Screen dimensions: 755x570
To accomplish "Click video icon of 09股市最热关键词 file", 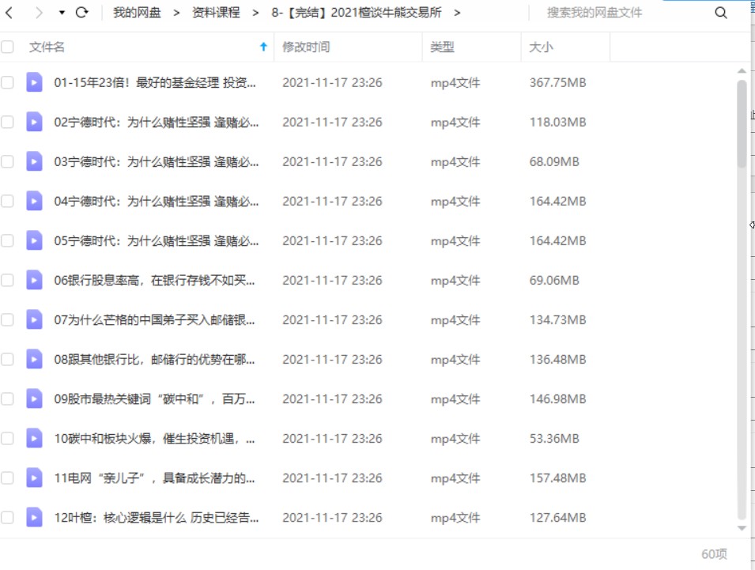I will (34, 398).
